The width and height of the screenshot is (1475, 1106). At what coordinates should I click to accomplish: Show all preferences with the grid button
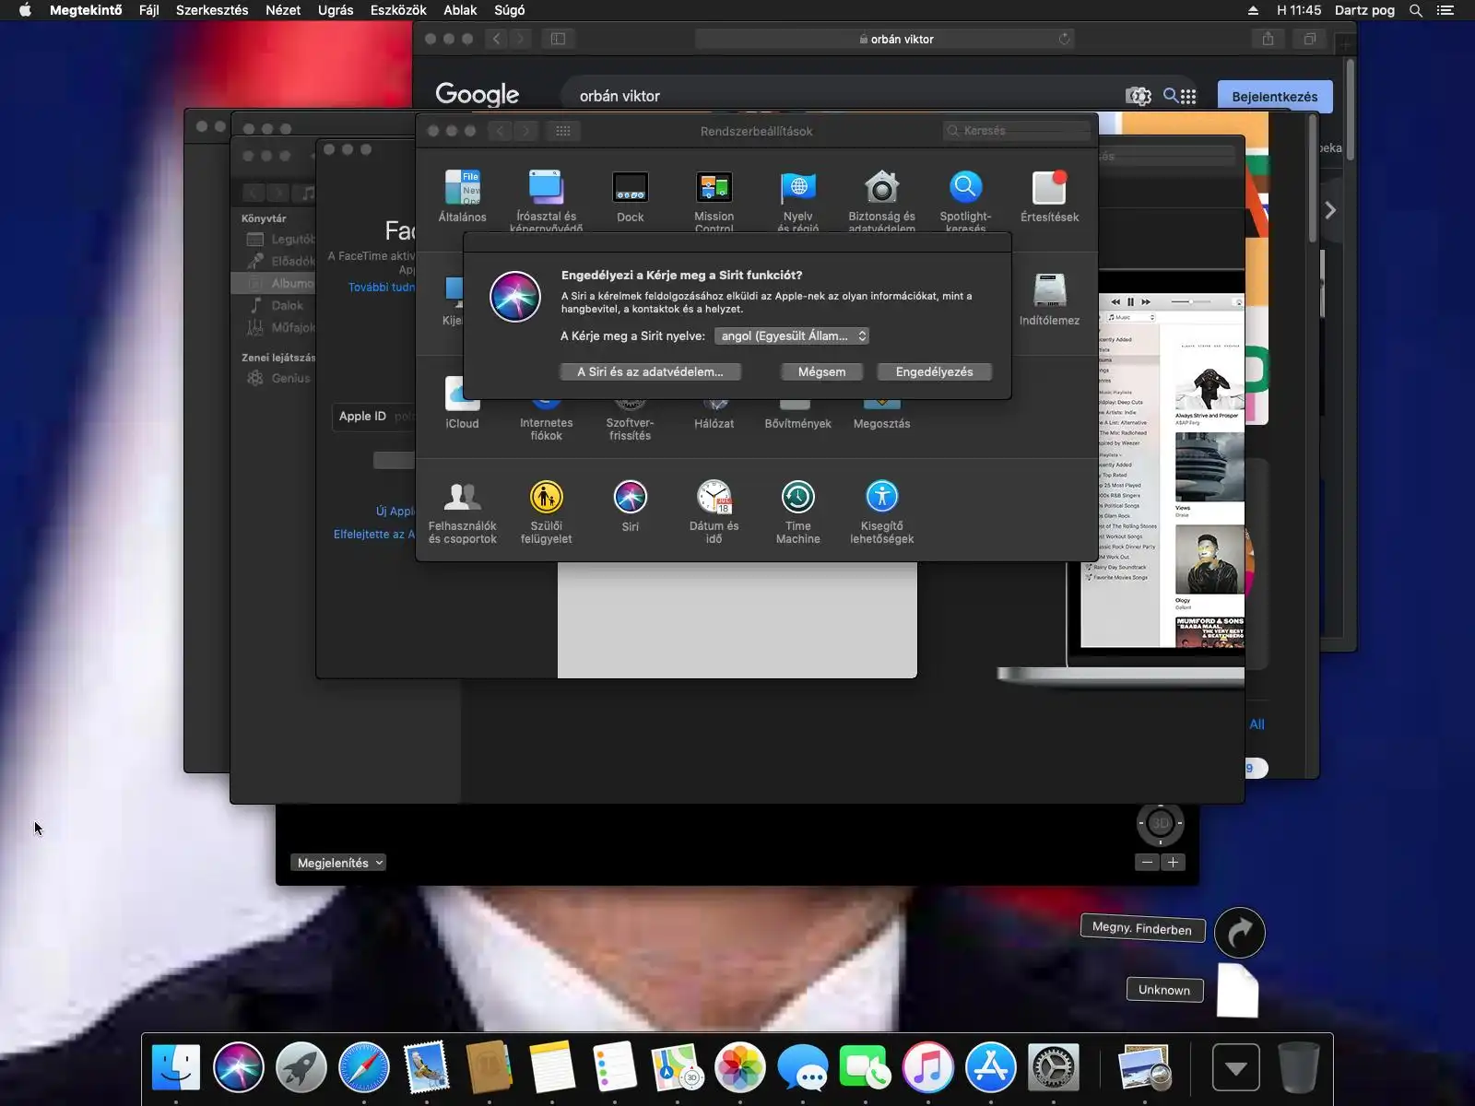point(563,131)
